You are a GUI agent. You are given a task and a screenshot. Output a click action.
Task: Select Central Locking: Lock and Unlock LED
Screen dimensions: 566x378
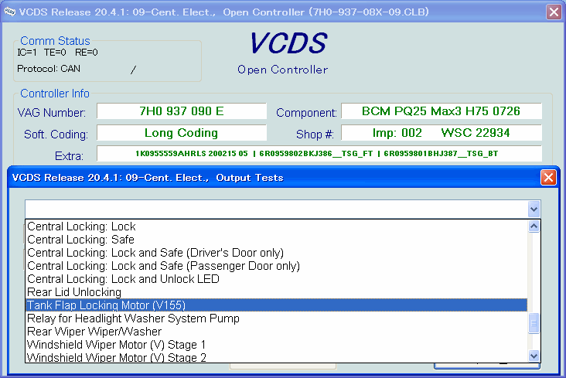[x=277, y=279]
